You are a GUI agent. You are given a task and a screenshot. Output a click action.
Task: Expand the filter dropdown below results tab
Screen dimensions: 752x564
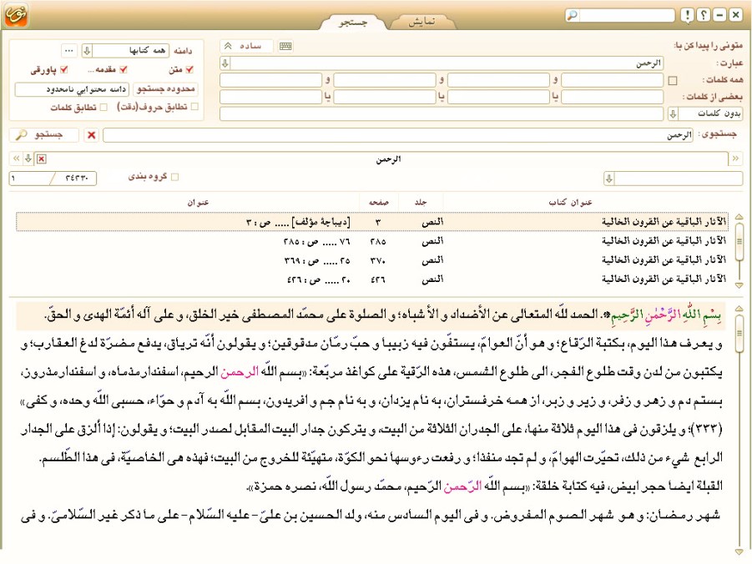pyautogui.click(x=609, y=179)
